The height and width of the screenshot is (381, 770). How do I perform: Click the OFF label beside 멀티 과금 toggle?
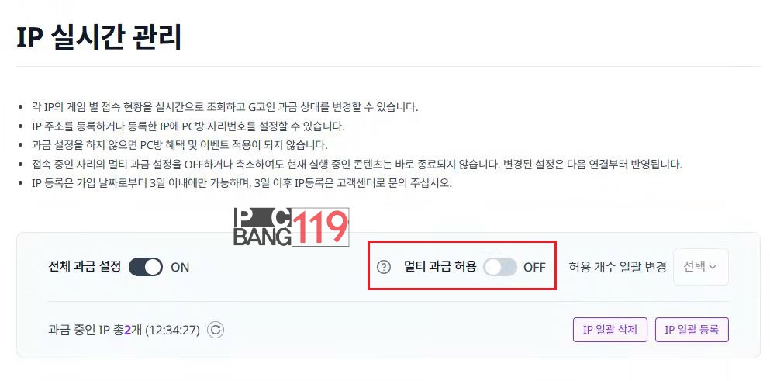click(534, 268)
